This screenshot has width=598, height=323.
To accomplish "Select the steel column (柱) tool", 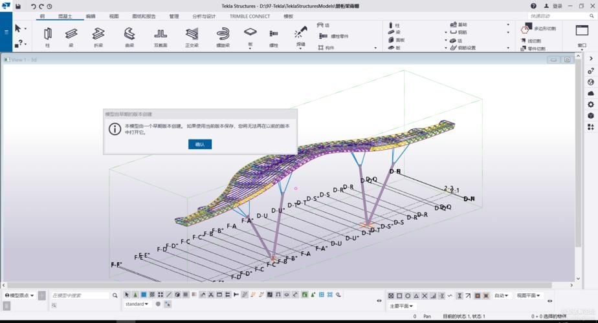I will pyautogui.click(x=47, y=36).
